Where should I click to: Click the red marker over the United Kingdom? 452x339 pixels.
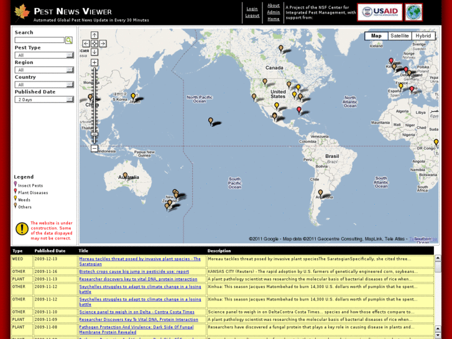pos(391,61)
